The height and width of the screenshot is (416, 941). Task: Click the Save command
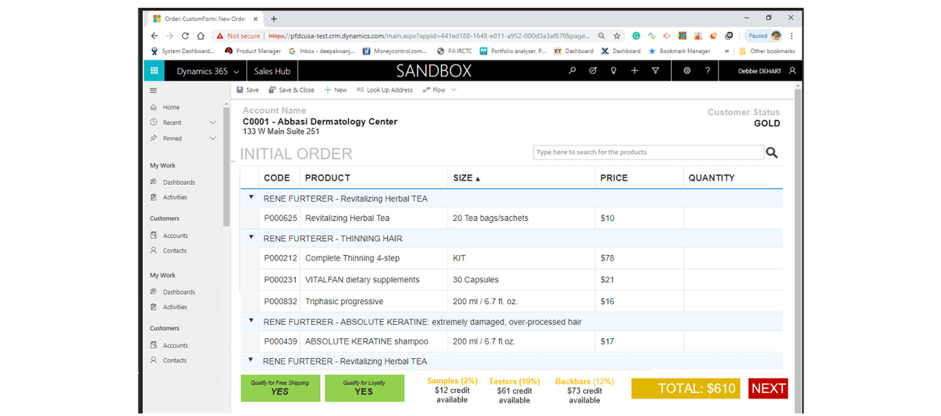tap(248, 90)
